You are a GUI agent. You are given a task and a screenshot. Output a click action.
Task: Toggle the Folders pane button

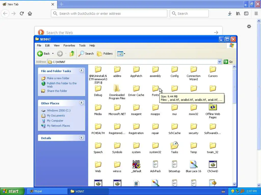click(105, 54)
